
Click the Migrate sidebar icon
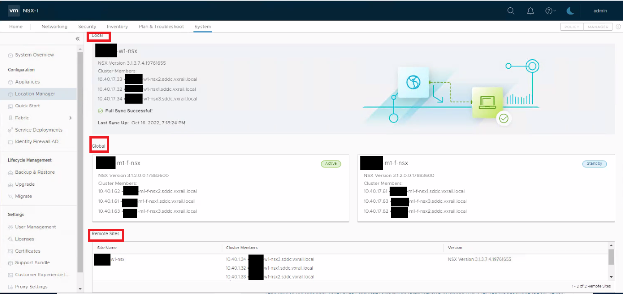coord(11,196)
